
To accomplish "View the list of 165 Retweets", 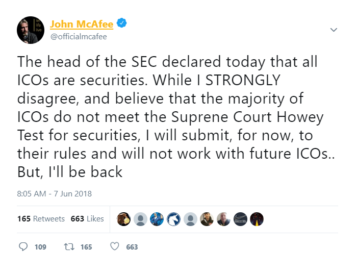I will (x=41, y=219).
